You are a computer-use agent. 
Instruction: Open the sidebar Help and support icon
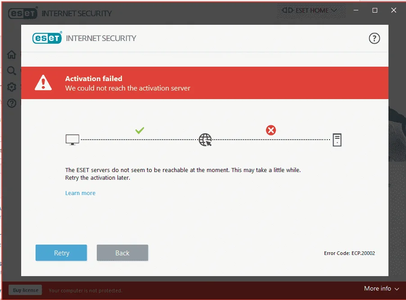pyautogui.click(x=11, y=103)
